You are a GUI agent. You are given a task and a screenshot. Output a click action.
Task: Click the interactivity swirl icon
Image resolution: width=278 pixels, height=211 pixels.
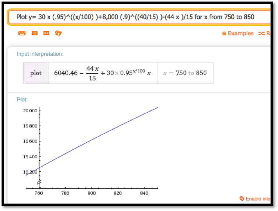point(242,199)
